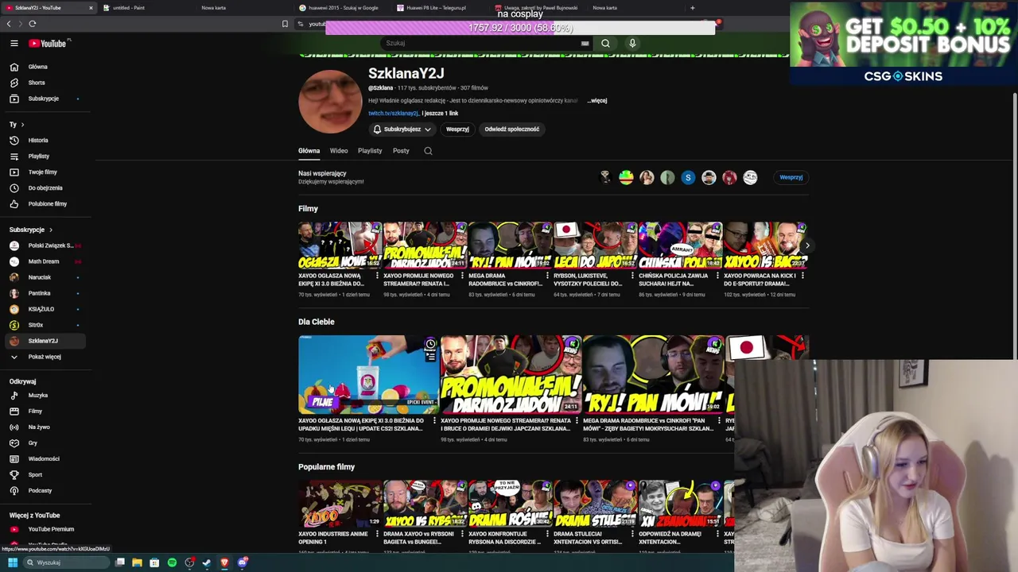Viewport: 1018px width, 572px height.
Task: Open options menu for Xayoo ogłasza nową ekipę video in Filmy
Action: pos(377,276)
